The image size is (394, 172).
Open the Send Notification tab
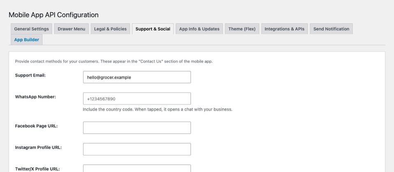coord(331,29)
